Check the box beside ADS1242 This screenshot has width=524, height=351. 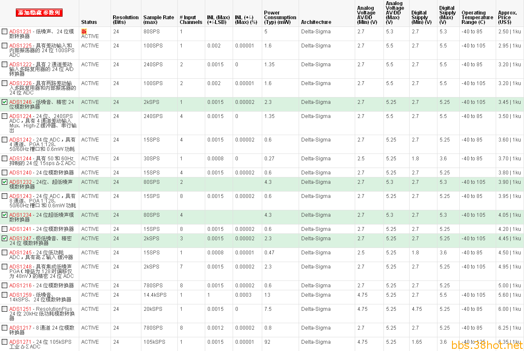pos(4,140)
